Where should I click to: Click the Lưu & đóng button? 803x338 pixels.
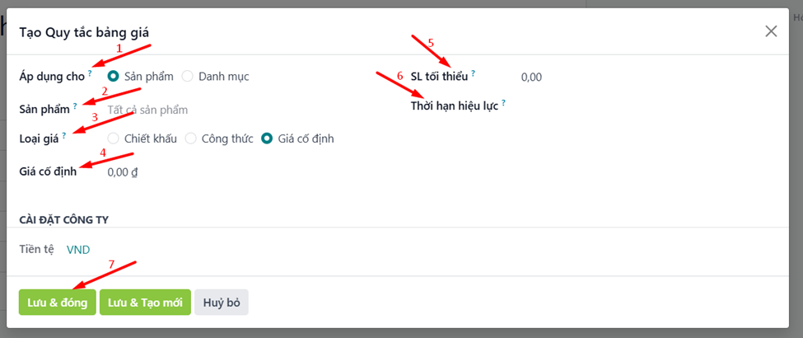[57, 302]
